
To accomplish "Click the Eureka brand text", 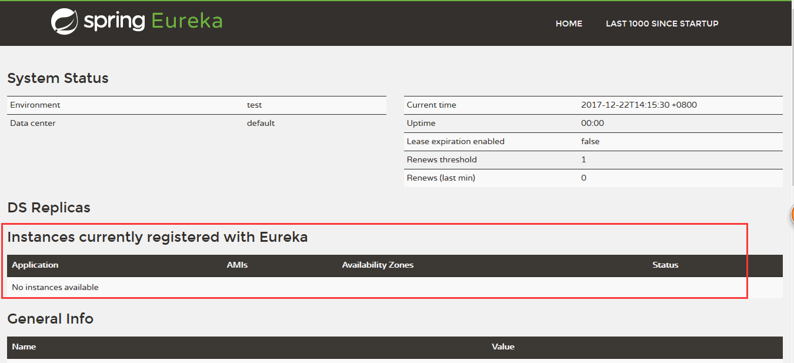I will click(x=187, y=21).
